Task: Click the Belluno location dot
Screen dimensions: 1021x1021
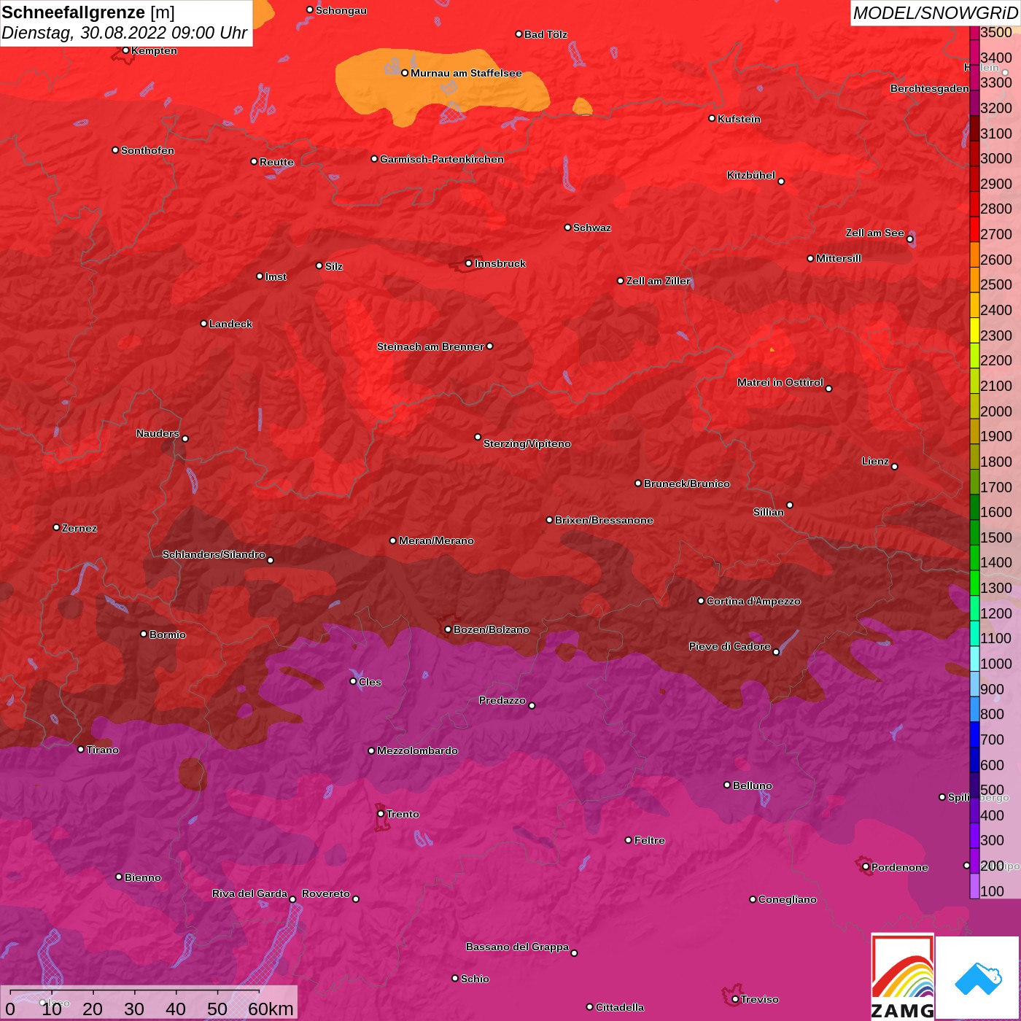Action: pos(727,785)
